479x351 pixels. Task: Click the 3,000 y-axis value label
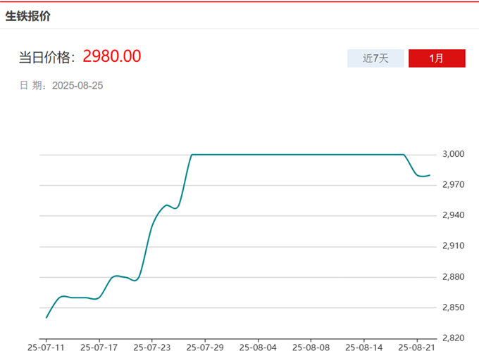(x=454, y=154)
